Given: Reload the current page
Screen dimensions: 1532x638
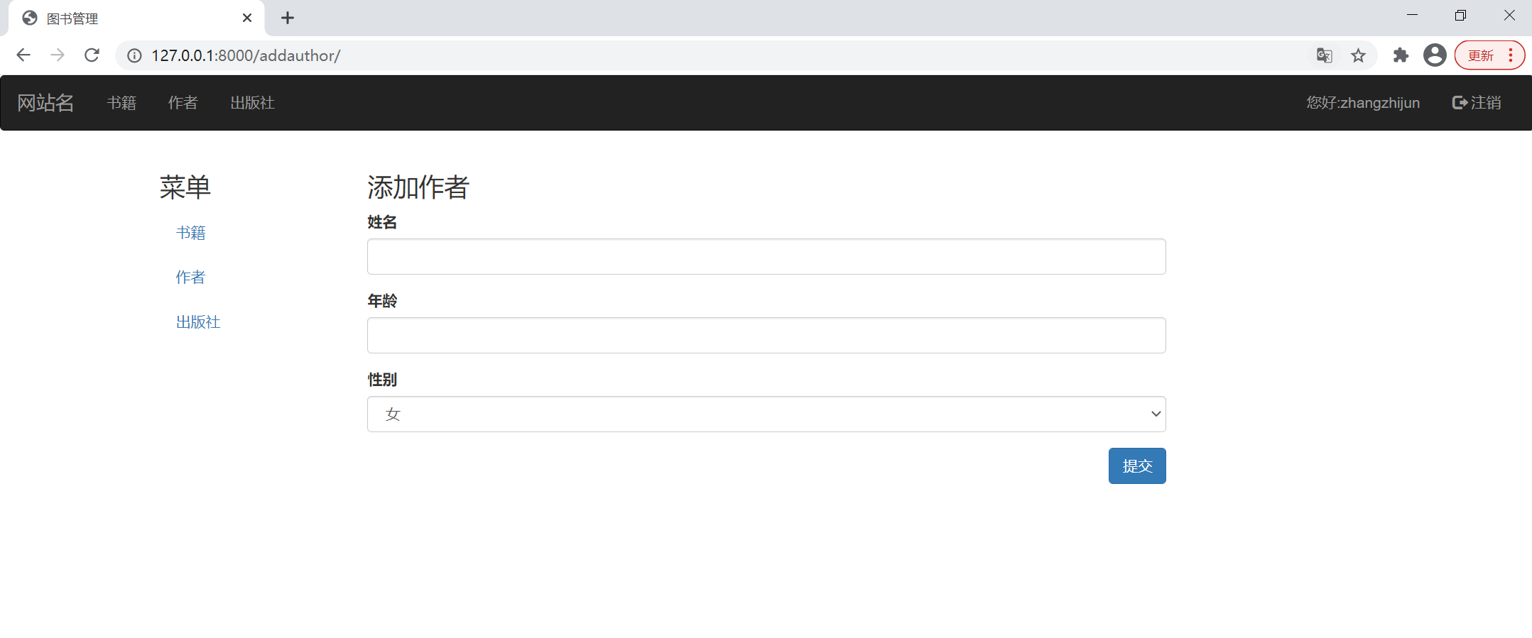Looking at the screenshot, I should [92, 55].
